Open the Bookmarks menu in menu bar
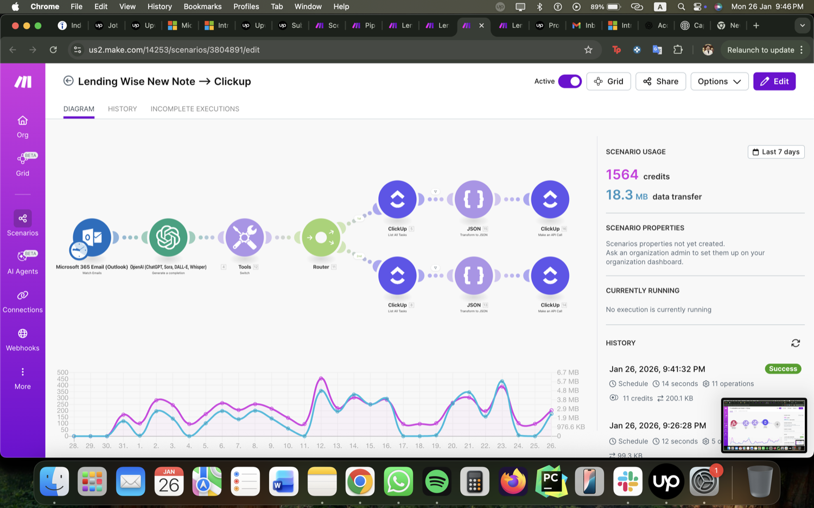814x508 pixels. pyautogui.click(x=202, y=7)
